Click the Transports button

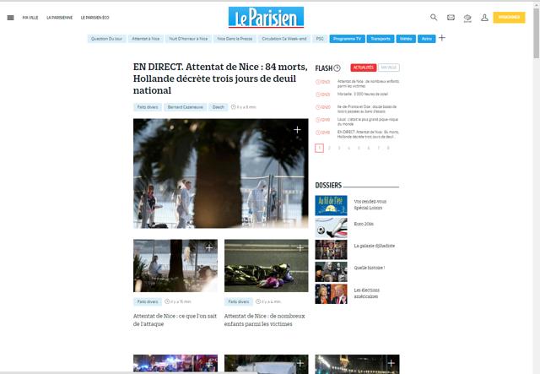[381, 39]
